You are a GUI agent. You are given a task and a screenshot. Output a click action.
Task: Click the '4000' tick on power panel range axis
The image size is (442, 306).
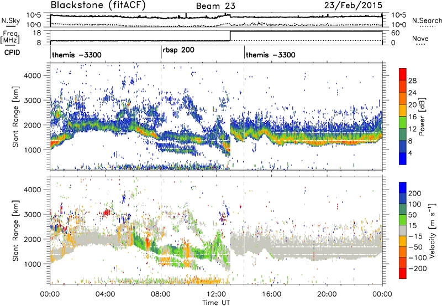tap(32, 76)
